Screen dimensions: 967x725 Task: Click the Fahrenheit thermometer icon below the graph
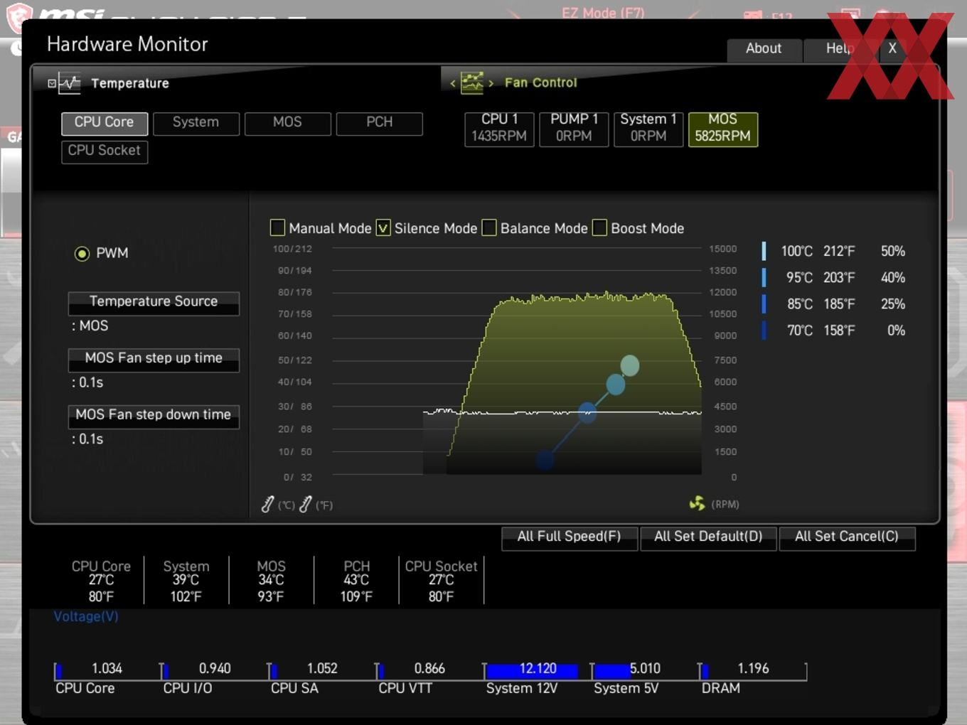pyautogui.click(x=306, y=505)
